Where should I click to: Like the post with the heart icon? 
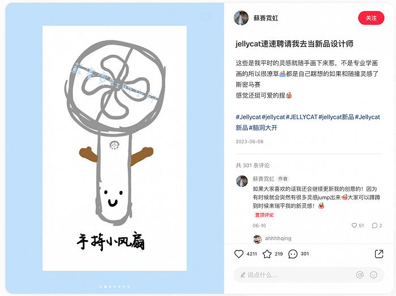[239, 254]
